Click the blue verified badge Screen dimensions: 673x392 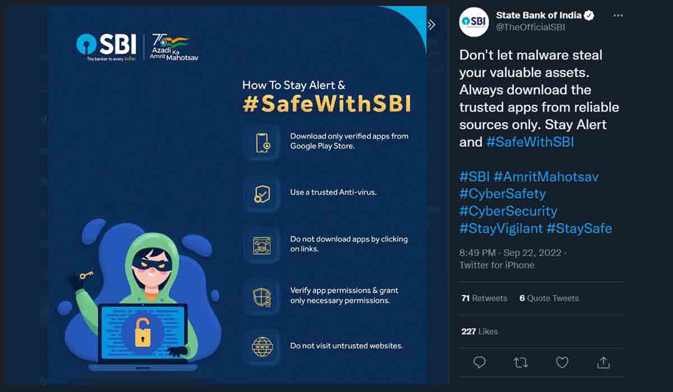tap(589, 16)
